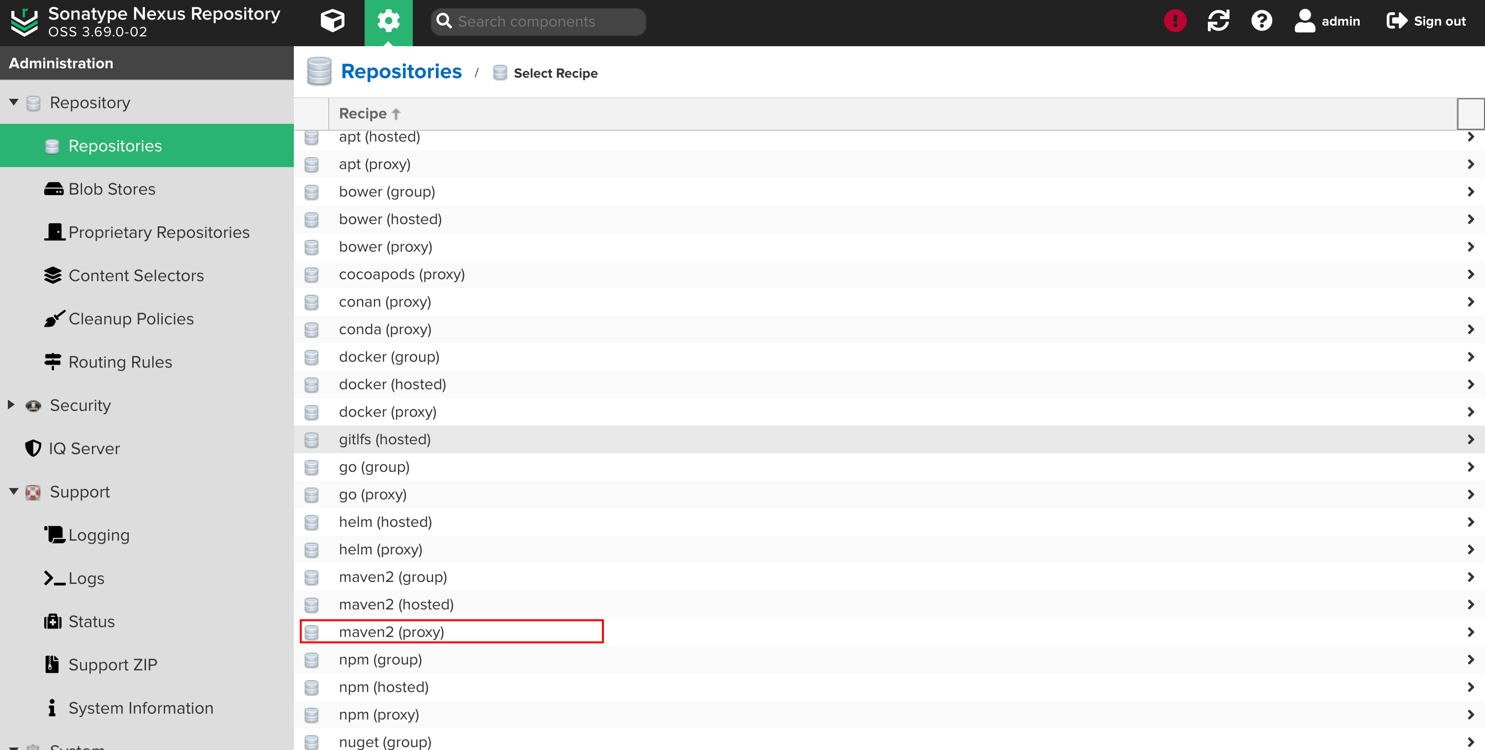Viewport: 1485px width, 750px height.
Task: Click the Administration gear icon
Action: coord(388,21)
